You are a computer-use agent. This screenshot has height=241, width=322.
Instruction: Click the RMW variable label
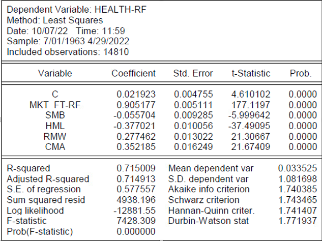55,136
